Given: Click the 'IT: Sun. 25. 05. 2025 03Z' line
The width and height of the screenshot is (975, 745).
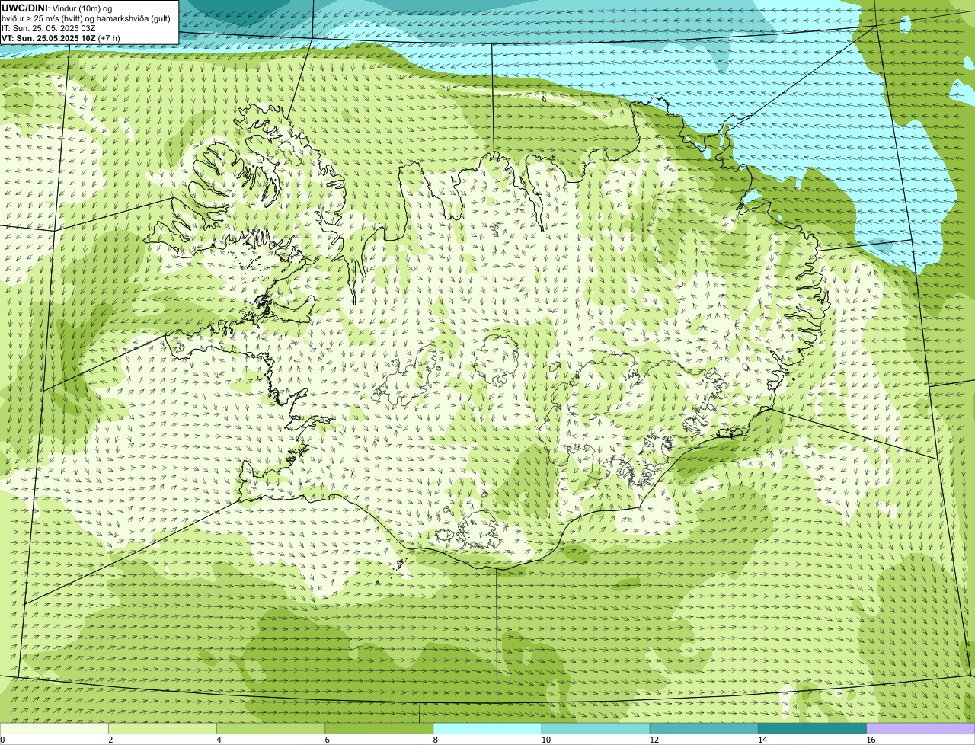Looking at the screenshot, I should tap(48, 27).
